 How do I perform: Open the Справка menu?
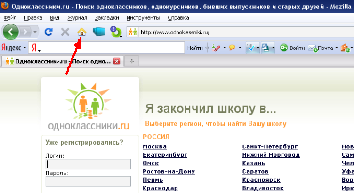coord(178,18)
